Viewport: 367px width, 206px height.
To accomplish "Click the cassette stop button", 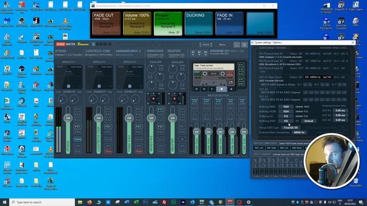I will (221, 89).
